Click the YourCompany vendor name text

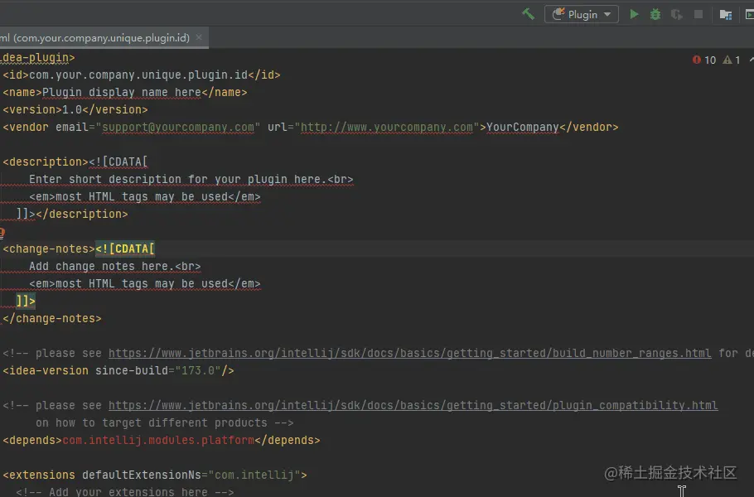523,128
